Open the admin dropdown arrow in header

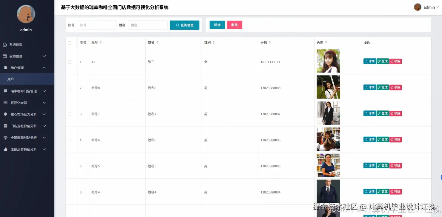pos(438,7)
